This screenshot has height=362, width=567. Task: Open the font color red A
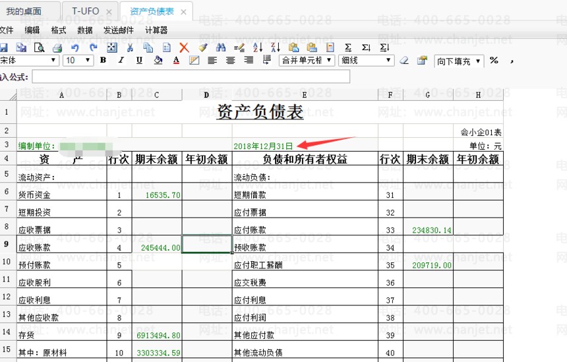point(176,60)
